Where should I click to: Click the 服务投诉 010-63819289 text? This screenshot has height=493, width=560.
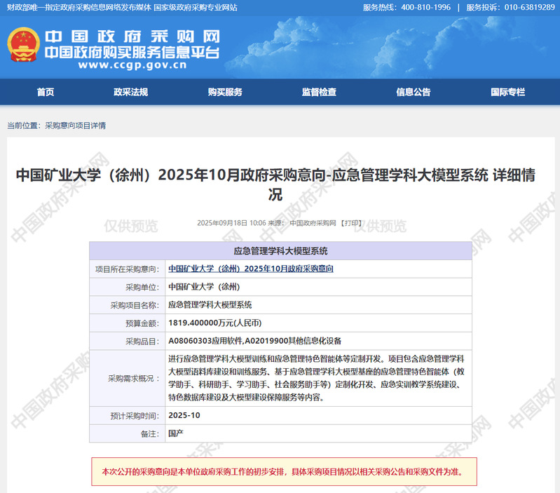pyautogui.click(x=511, y=7)
